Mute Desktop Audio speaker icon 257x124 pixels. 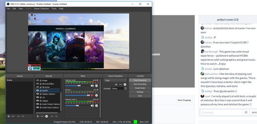(92, 86)
